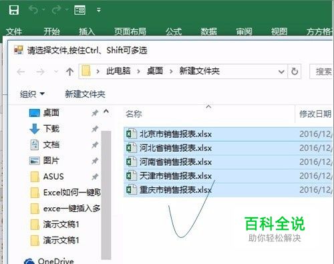Expand chevron after 桌面 in path

(x=171, y=72)
